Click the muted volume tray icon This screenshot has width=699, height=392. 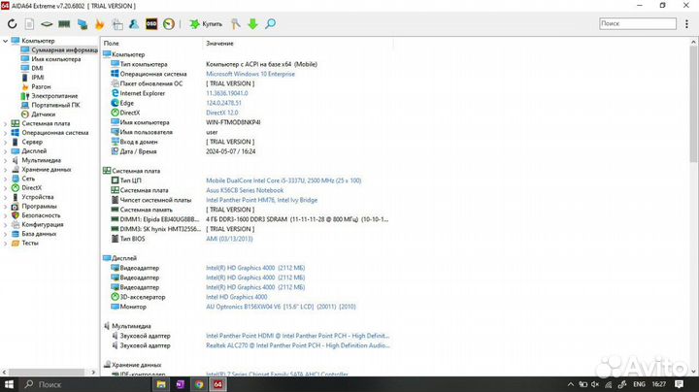click(x=595, y=384)
